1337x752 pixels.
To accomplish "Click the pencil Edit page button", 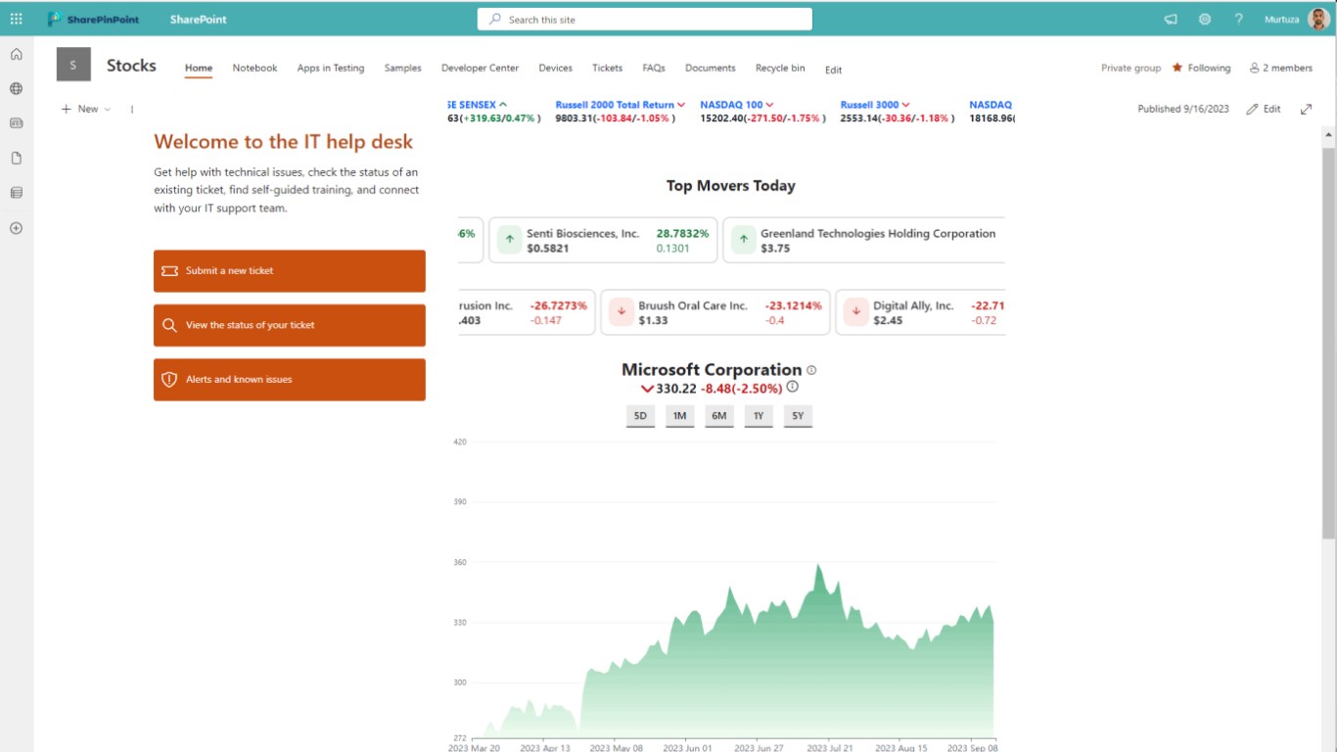I will coord(1263,109).
